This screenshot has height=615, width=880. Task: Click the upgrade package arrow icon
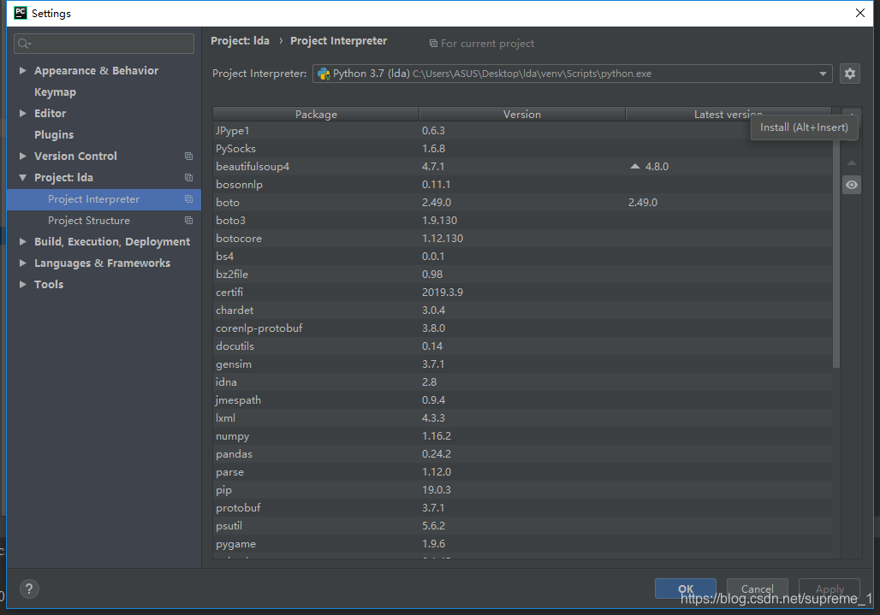[852, 163]
